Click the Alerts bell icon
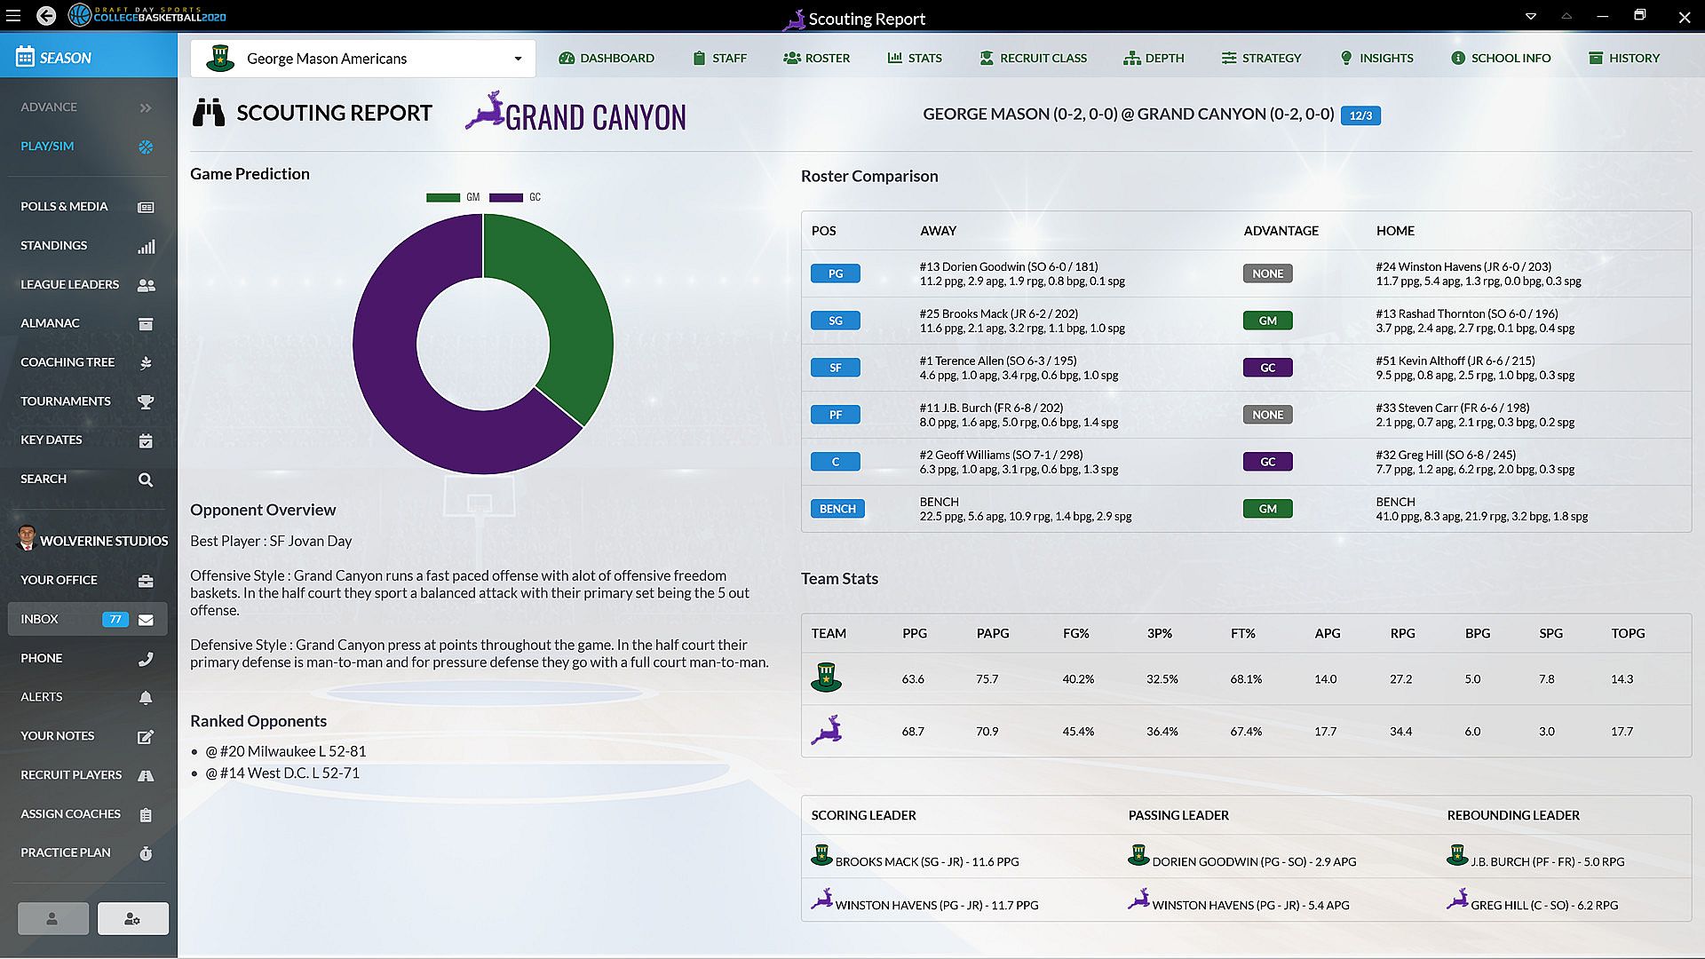 pyautogui.click(x=146, y=697)
